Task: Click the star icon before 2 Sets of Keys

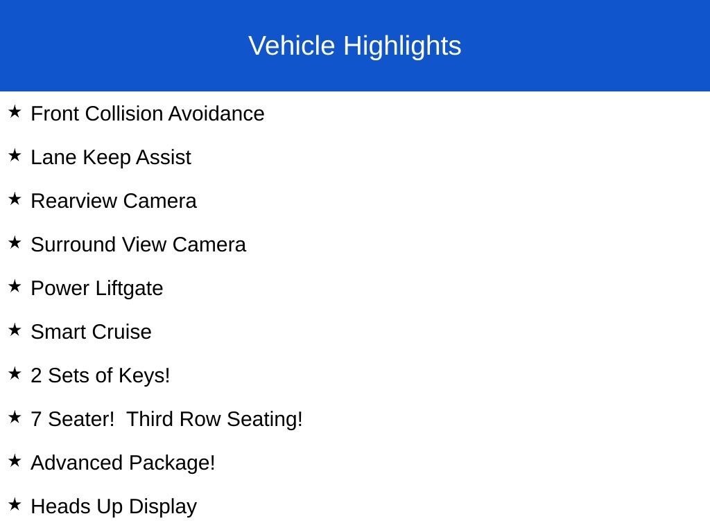Action: pyautogui.click(x=15, y=373)
